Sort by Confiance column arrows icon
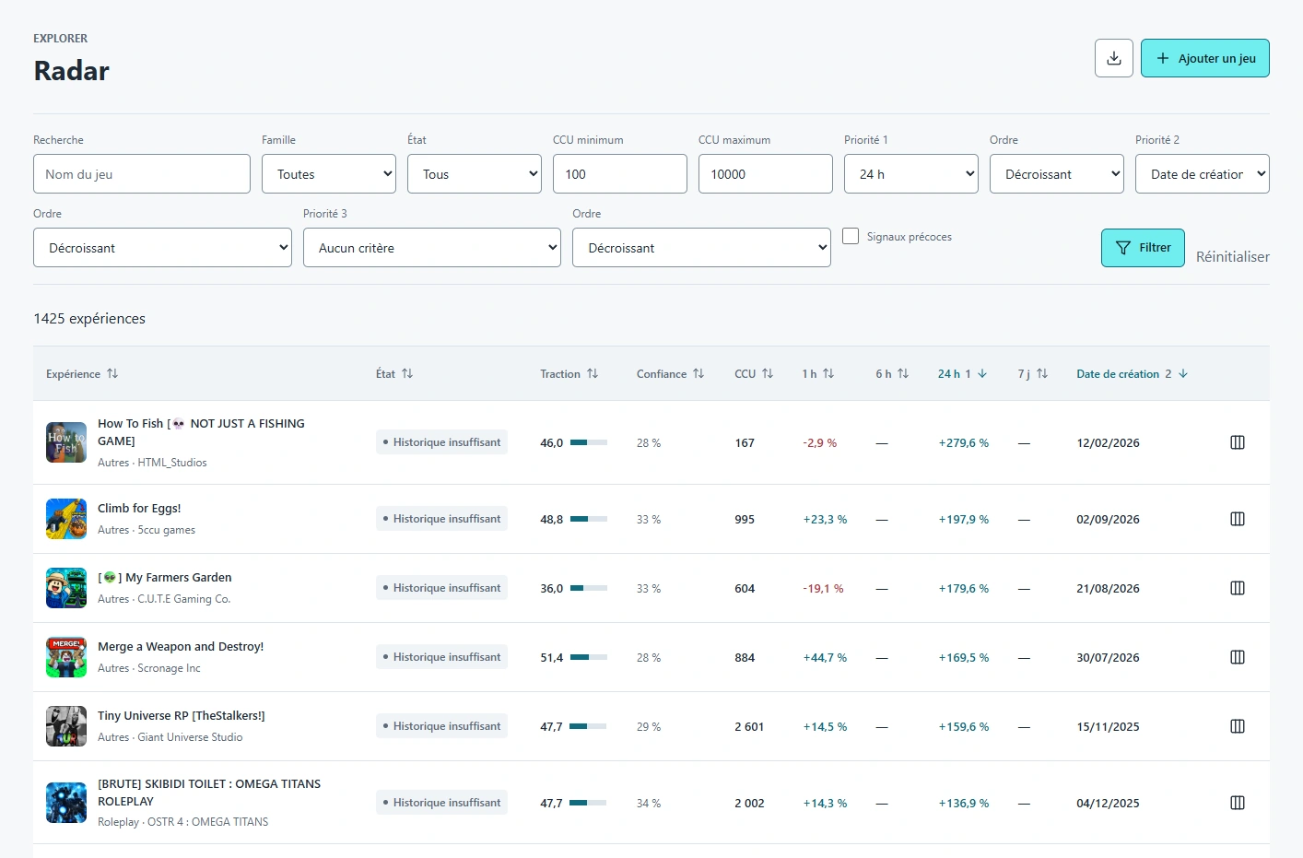Screen dimensions: 1303x858 [698, 374]
